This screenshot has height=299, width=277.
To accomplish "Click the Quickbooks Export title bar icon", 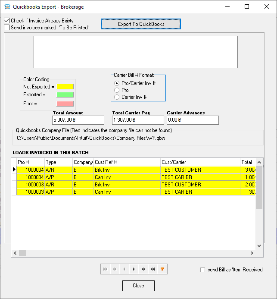I will click(x=6, y=7).
